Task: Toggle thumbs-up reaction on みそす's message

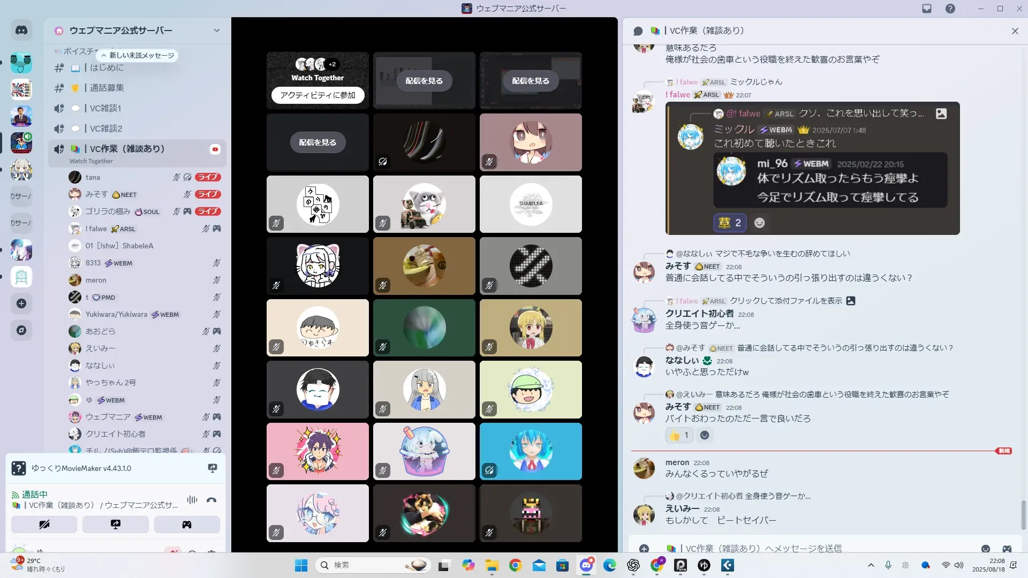Action: pyautogui.click(x=679, y=435)
